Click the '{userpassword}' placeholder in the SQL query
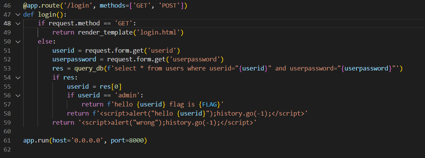 [x=367, y=69]
